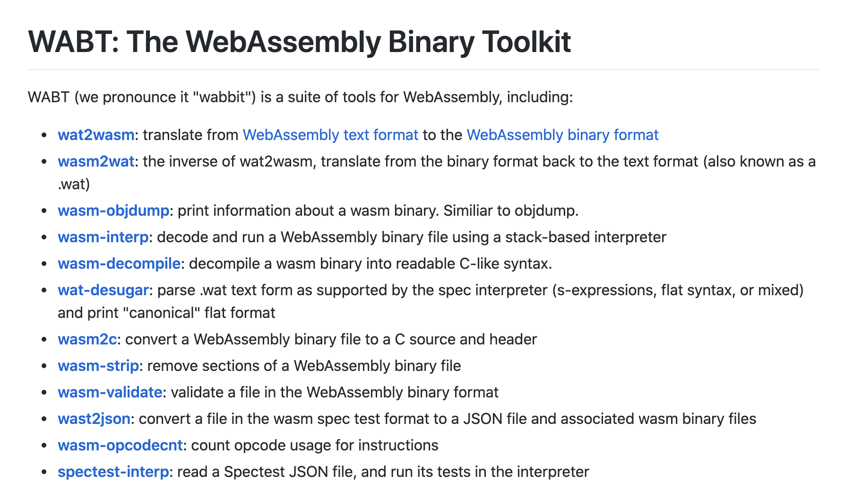Open the wasm-validate link
This screenshot has width=845, height=493.
click(x=110, y=392)
